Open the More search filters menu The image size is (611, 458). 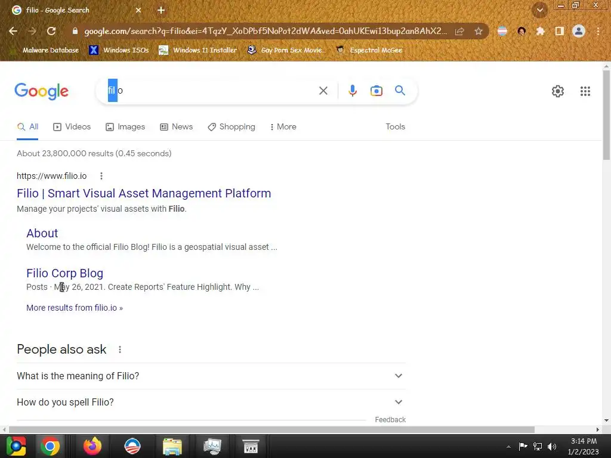(x=283, y=127)
